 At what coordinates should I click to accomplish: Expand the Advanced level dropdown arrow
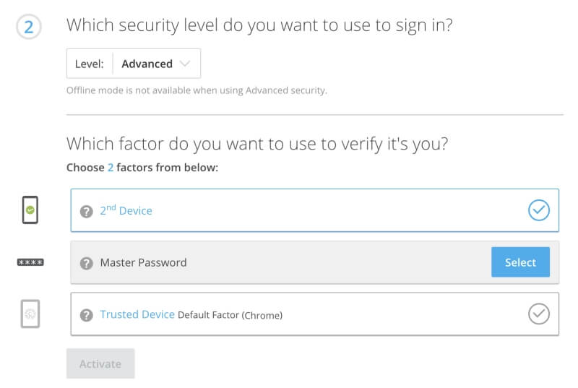(185, 64)
